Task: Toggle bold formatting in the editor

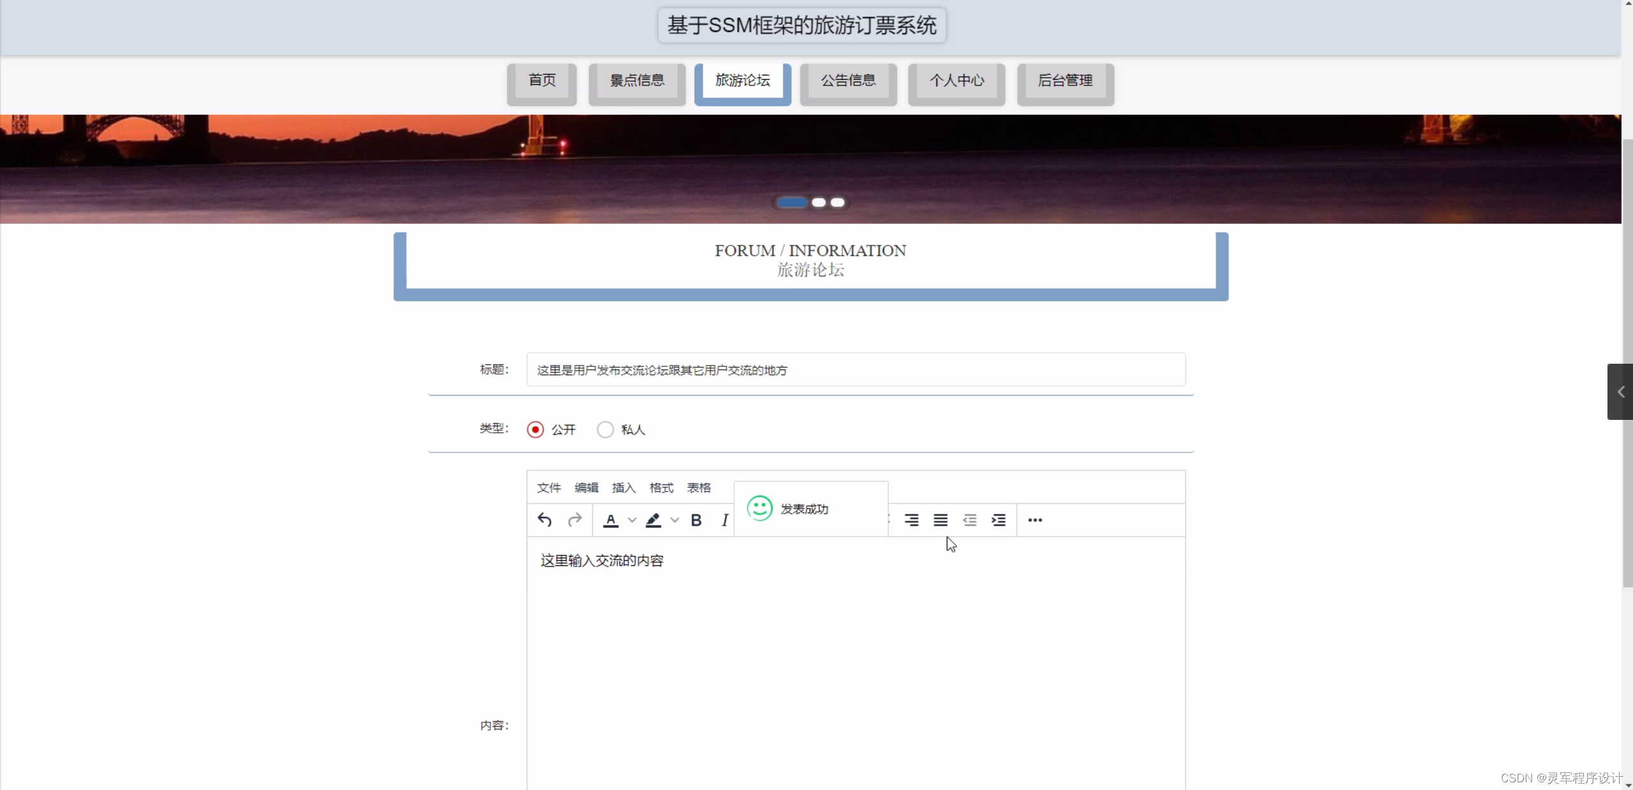Action: (696, 520)
